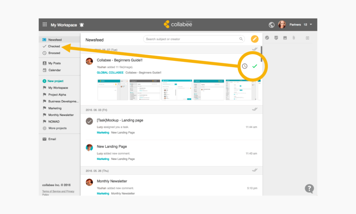Click the orange compose pencil button
This screenshot has height=214, width=356.
coord(254,39)
